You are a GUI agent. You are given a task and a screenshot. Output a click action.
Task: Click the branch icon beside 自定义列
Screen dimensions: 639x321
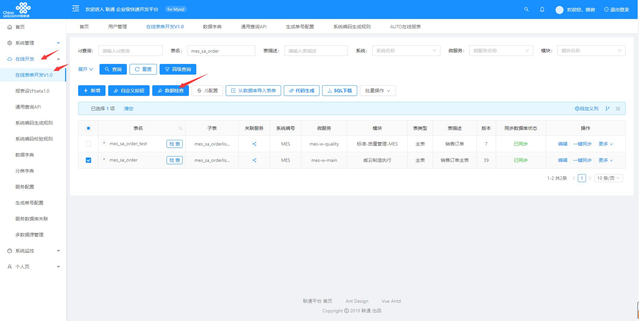[x=608, y=109]
